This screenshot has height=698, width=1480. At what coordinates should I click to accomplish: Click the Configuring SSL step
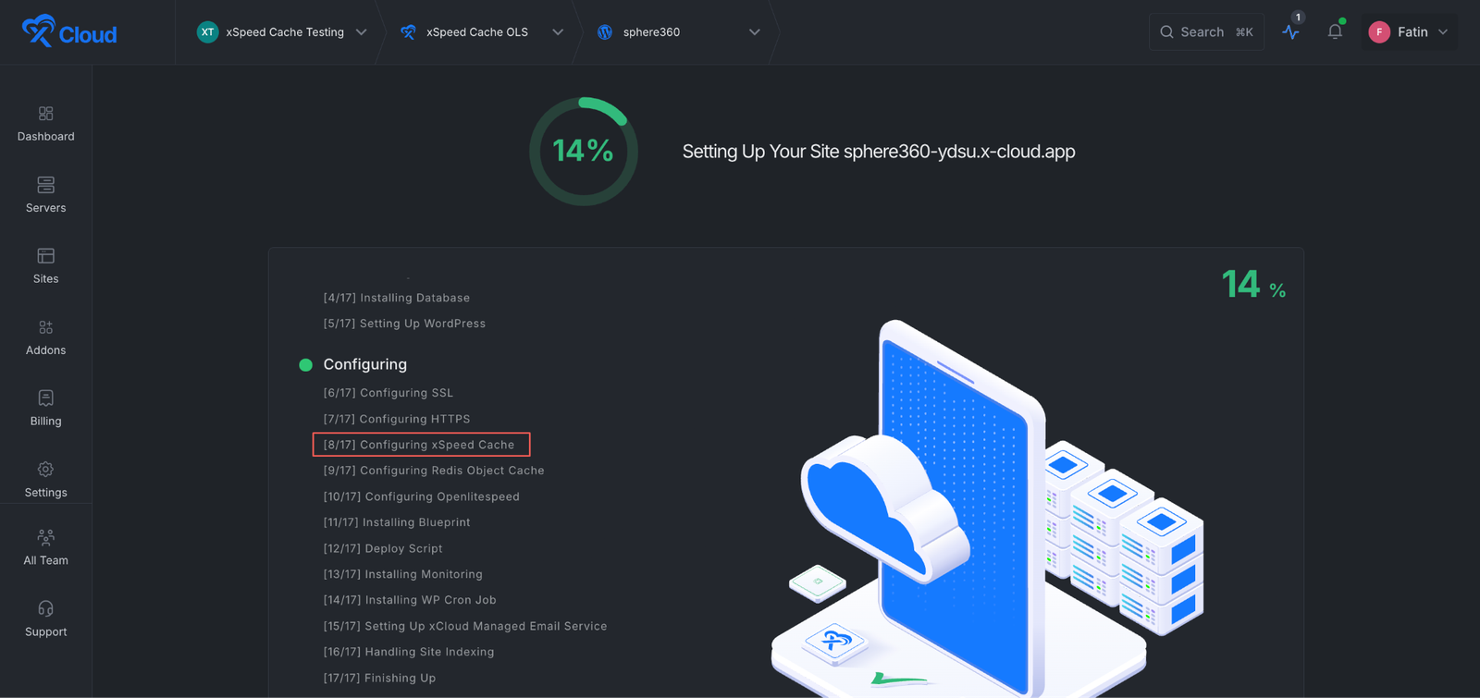388,393
